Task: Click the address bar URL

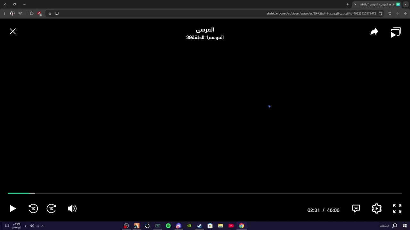Action: pos(321,13)
